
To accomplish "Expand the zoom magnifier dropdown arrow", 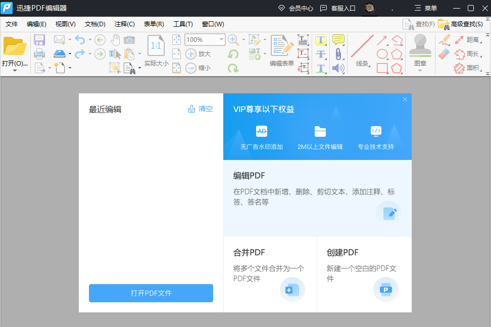I will coord(243,40).
